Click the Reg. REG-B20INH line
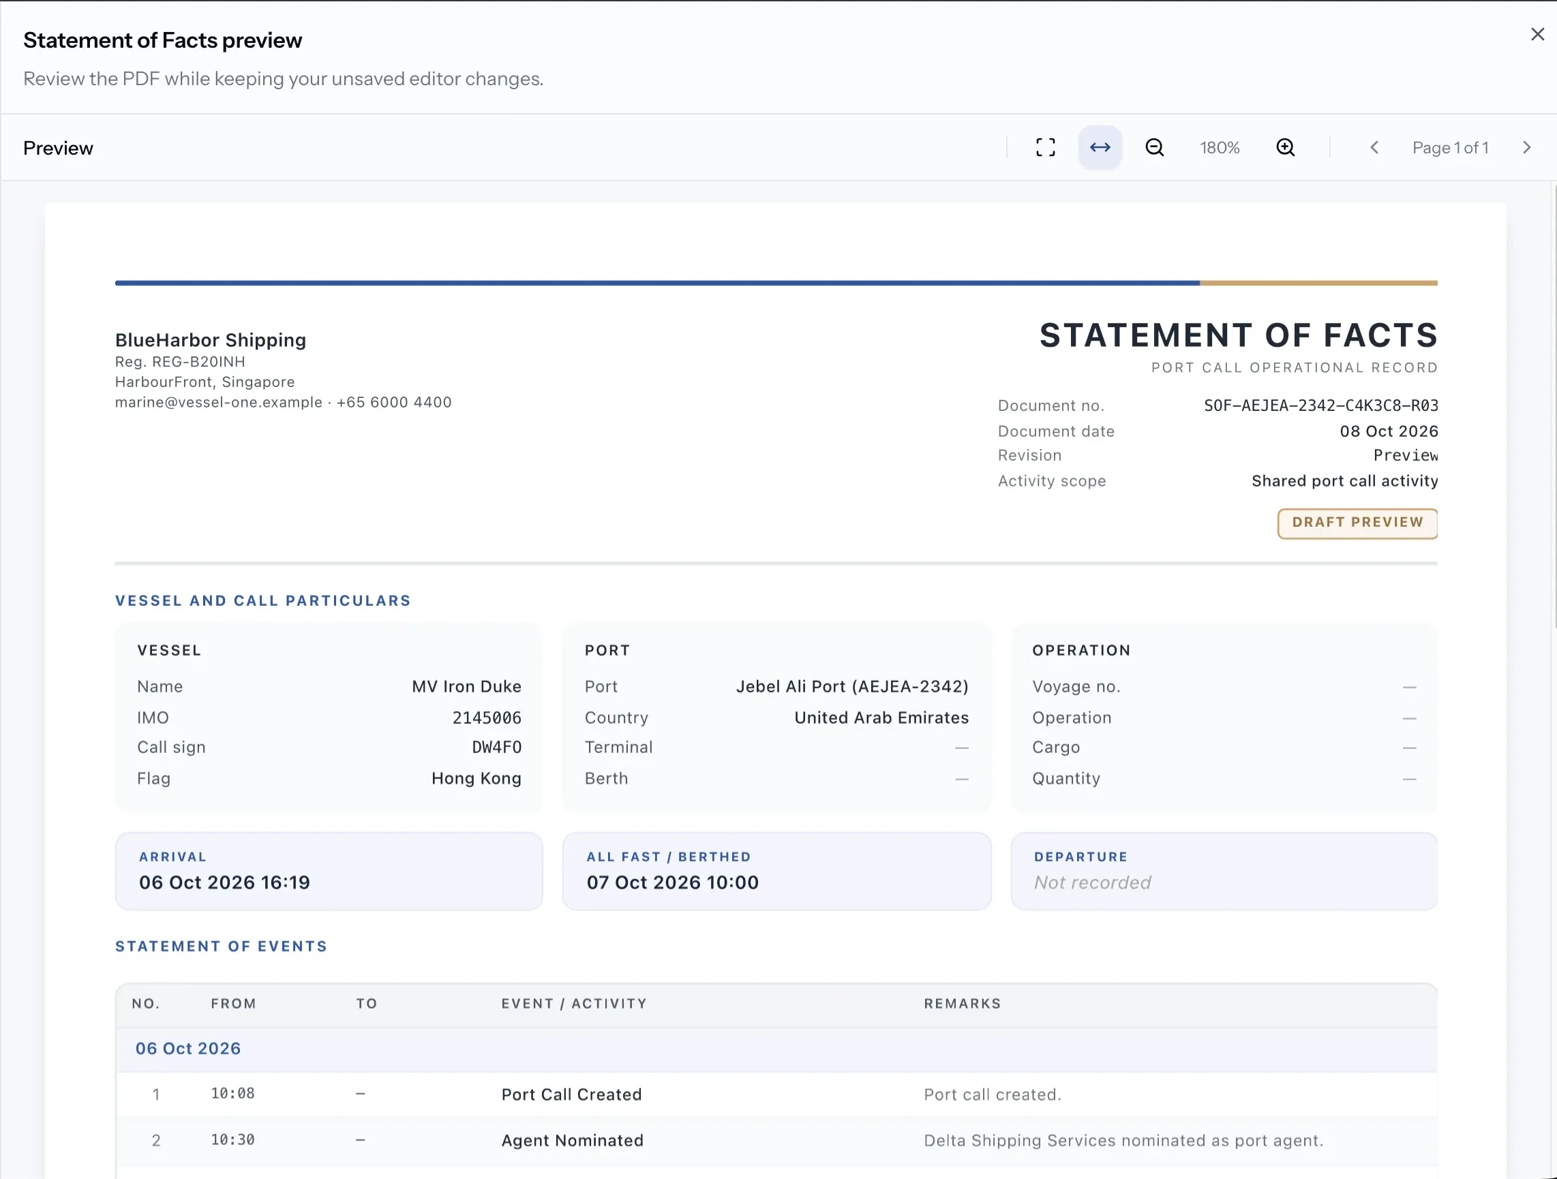Viewport: 1557px width, 1179px height. (x=180, y=362)
